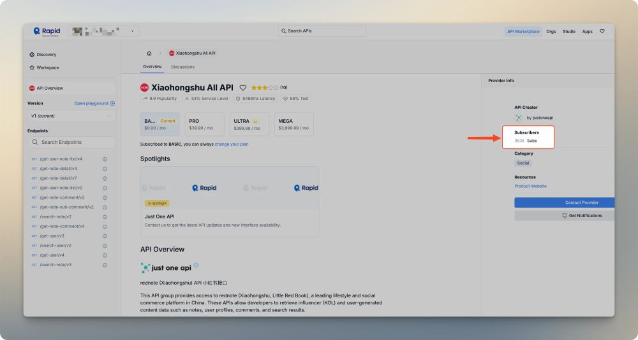Click the by justoneapi creator name
This screenshot has height=340, width=638.
pyautogui.click(x=540, y=118)
